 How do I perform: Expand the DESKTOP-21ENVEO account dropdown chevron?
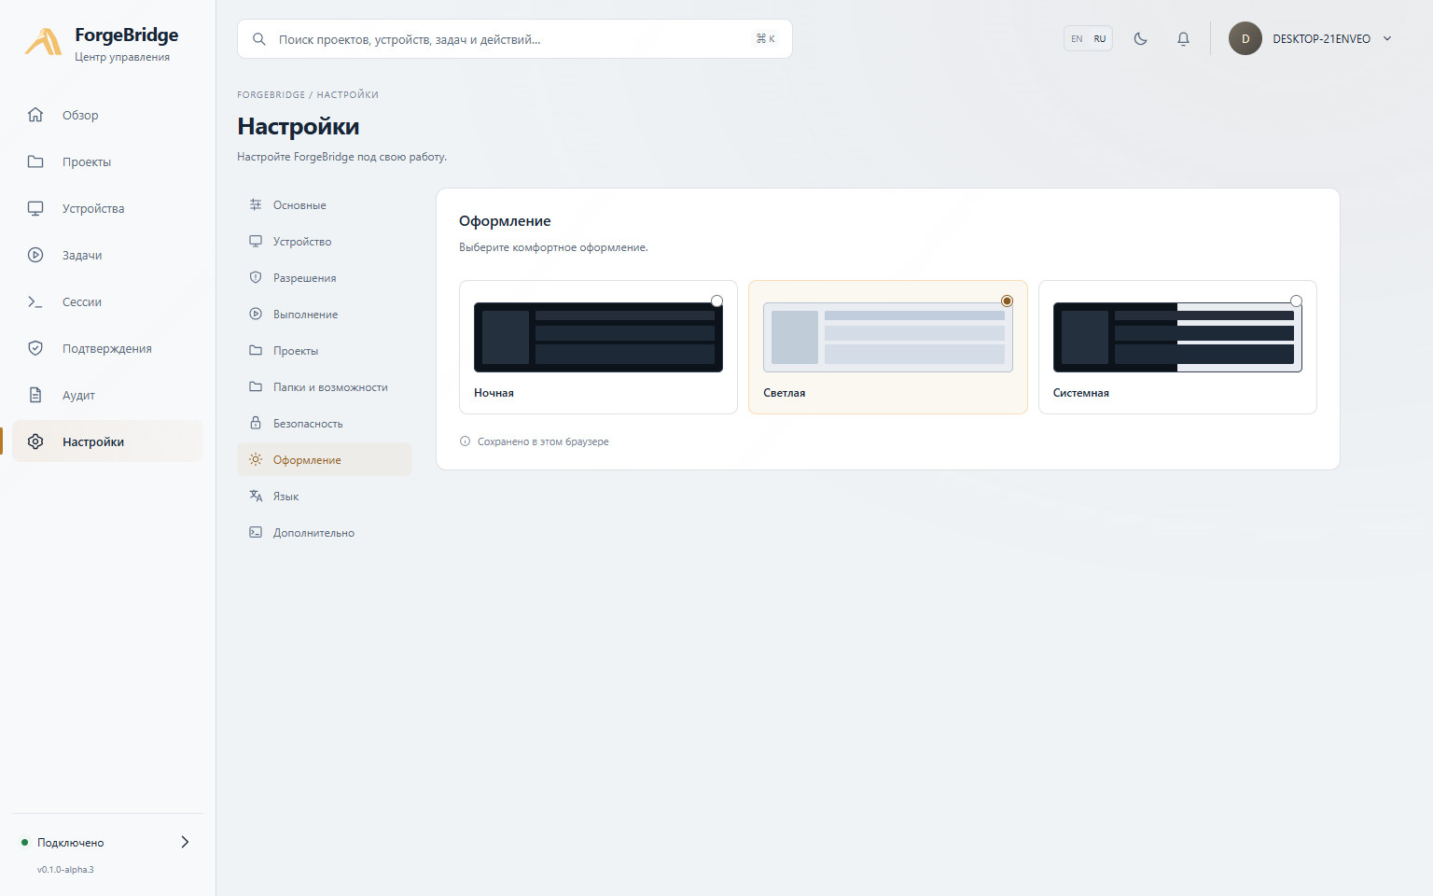(x=1387, y=38)
